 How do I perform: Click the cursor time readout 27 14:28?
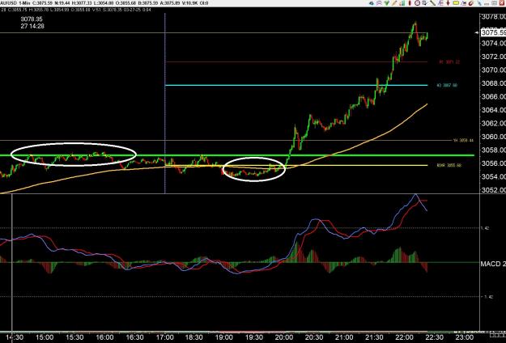32,26
